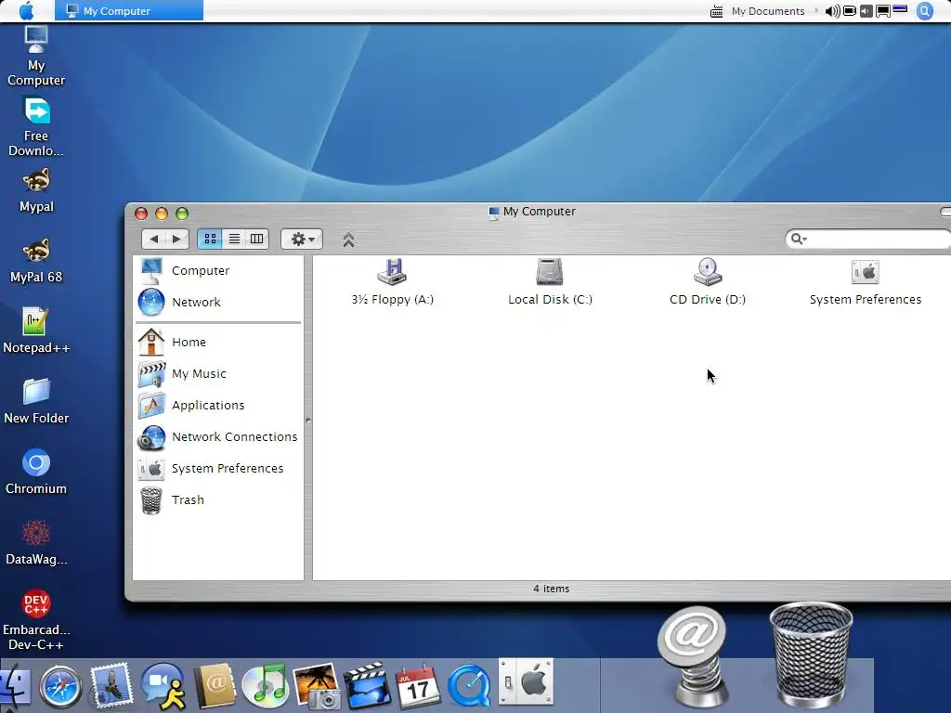
Task: Open the Apple menu logo
Action: coord(27,10)
